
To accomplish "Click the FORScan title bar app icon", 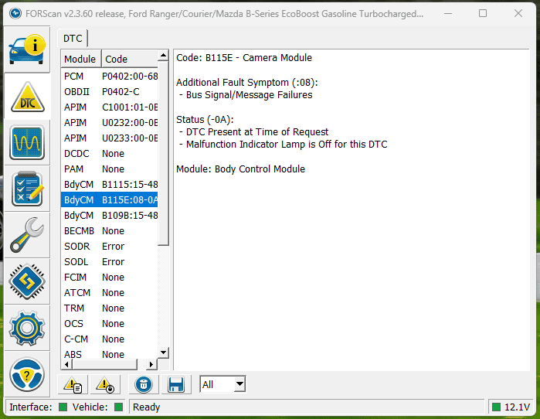I will click(x=15, y=14).
